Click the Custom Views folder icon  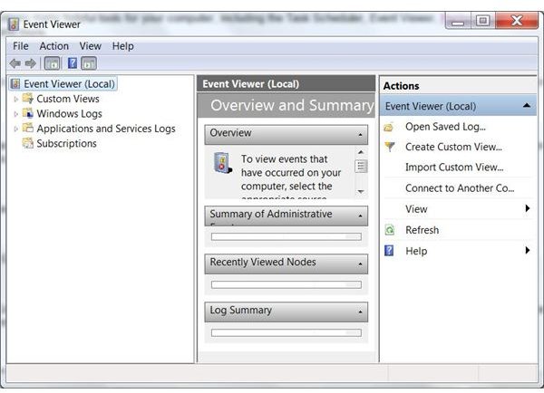[x=28, y=99]
